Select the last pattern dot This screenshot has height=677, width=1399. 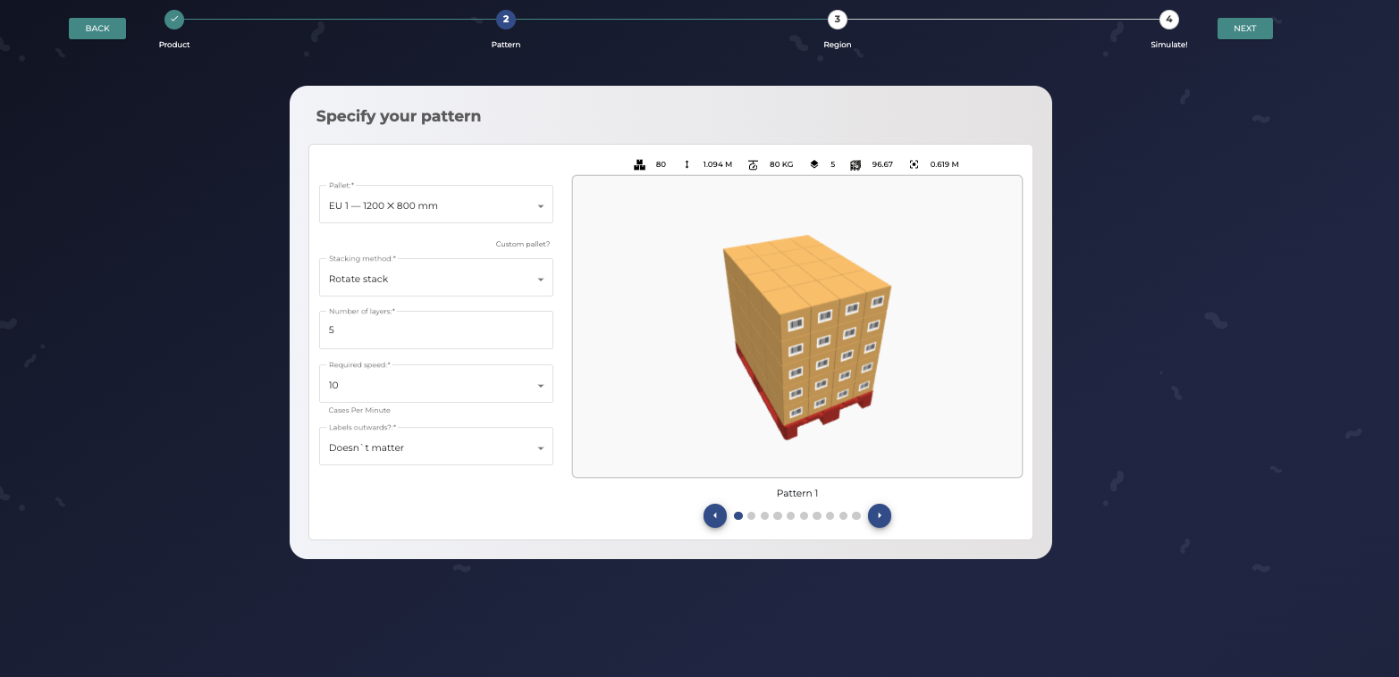point(856,515)
